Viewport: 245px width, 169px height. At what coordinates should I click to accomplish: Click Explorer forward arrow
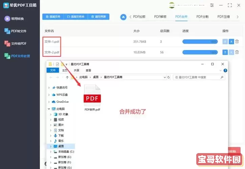tap(57, 77)
